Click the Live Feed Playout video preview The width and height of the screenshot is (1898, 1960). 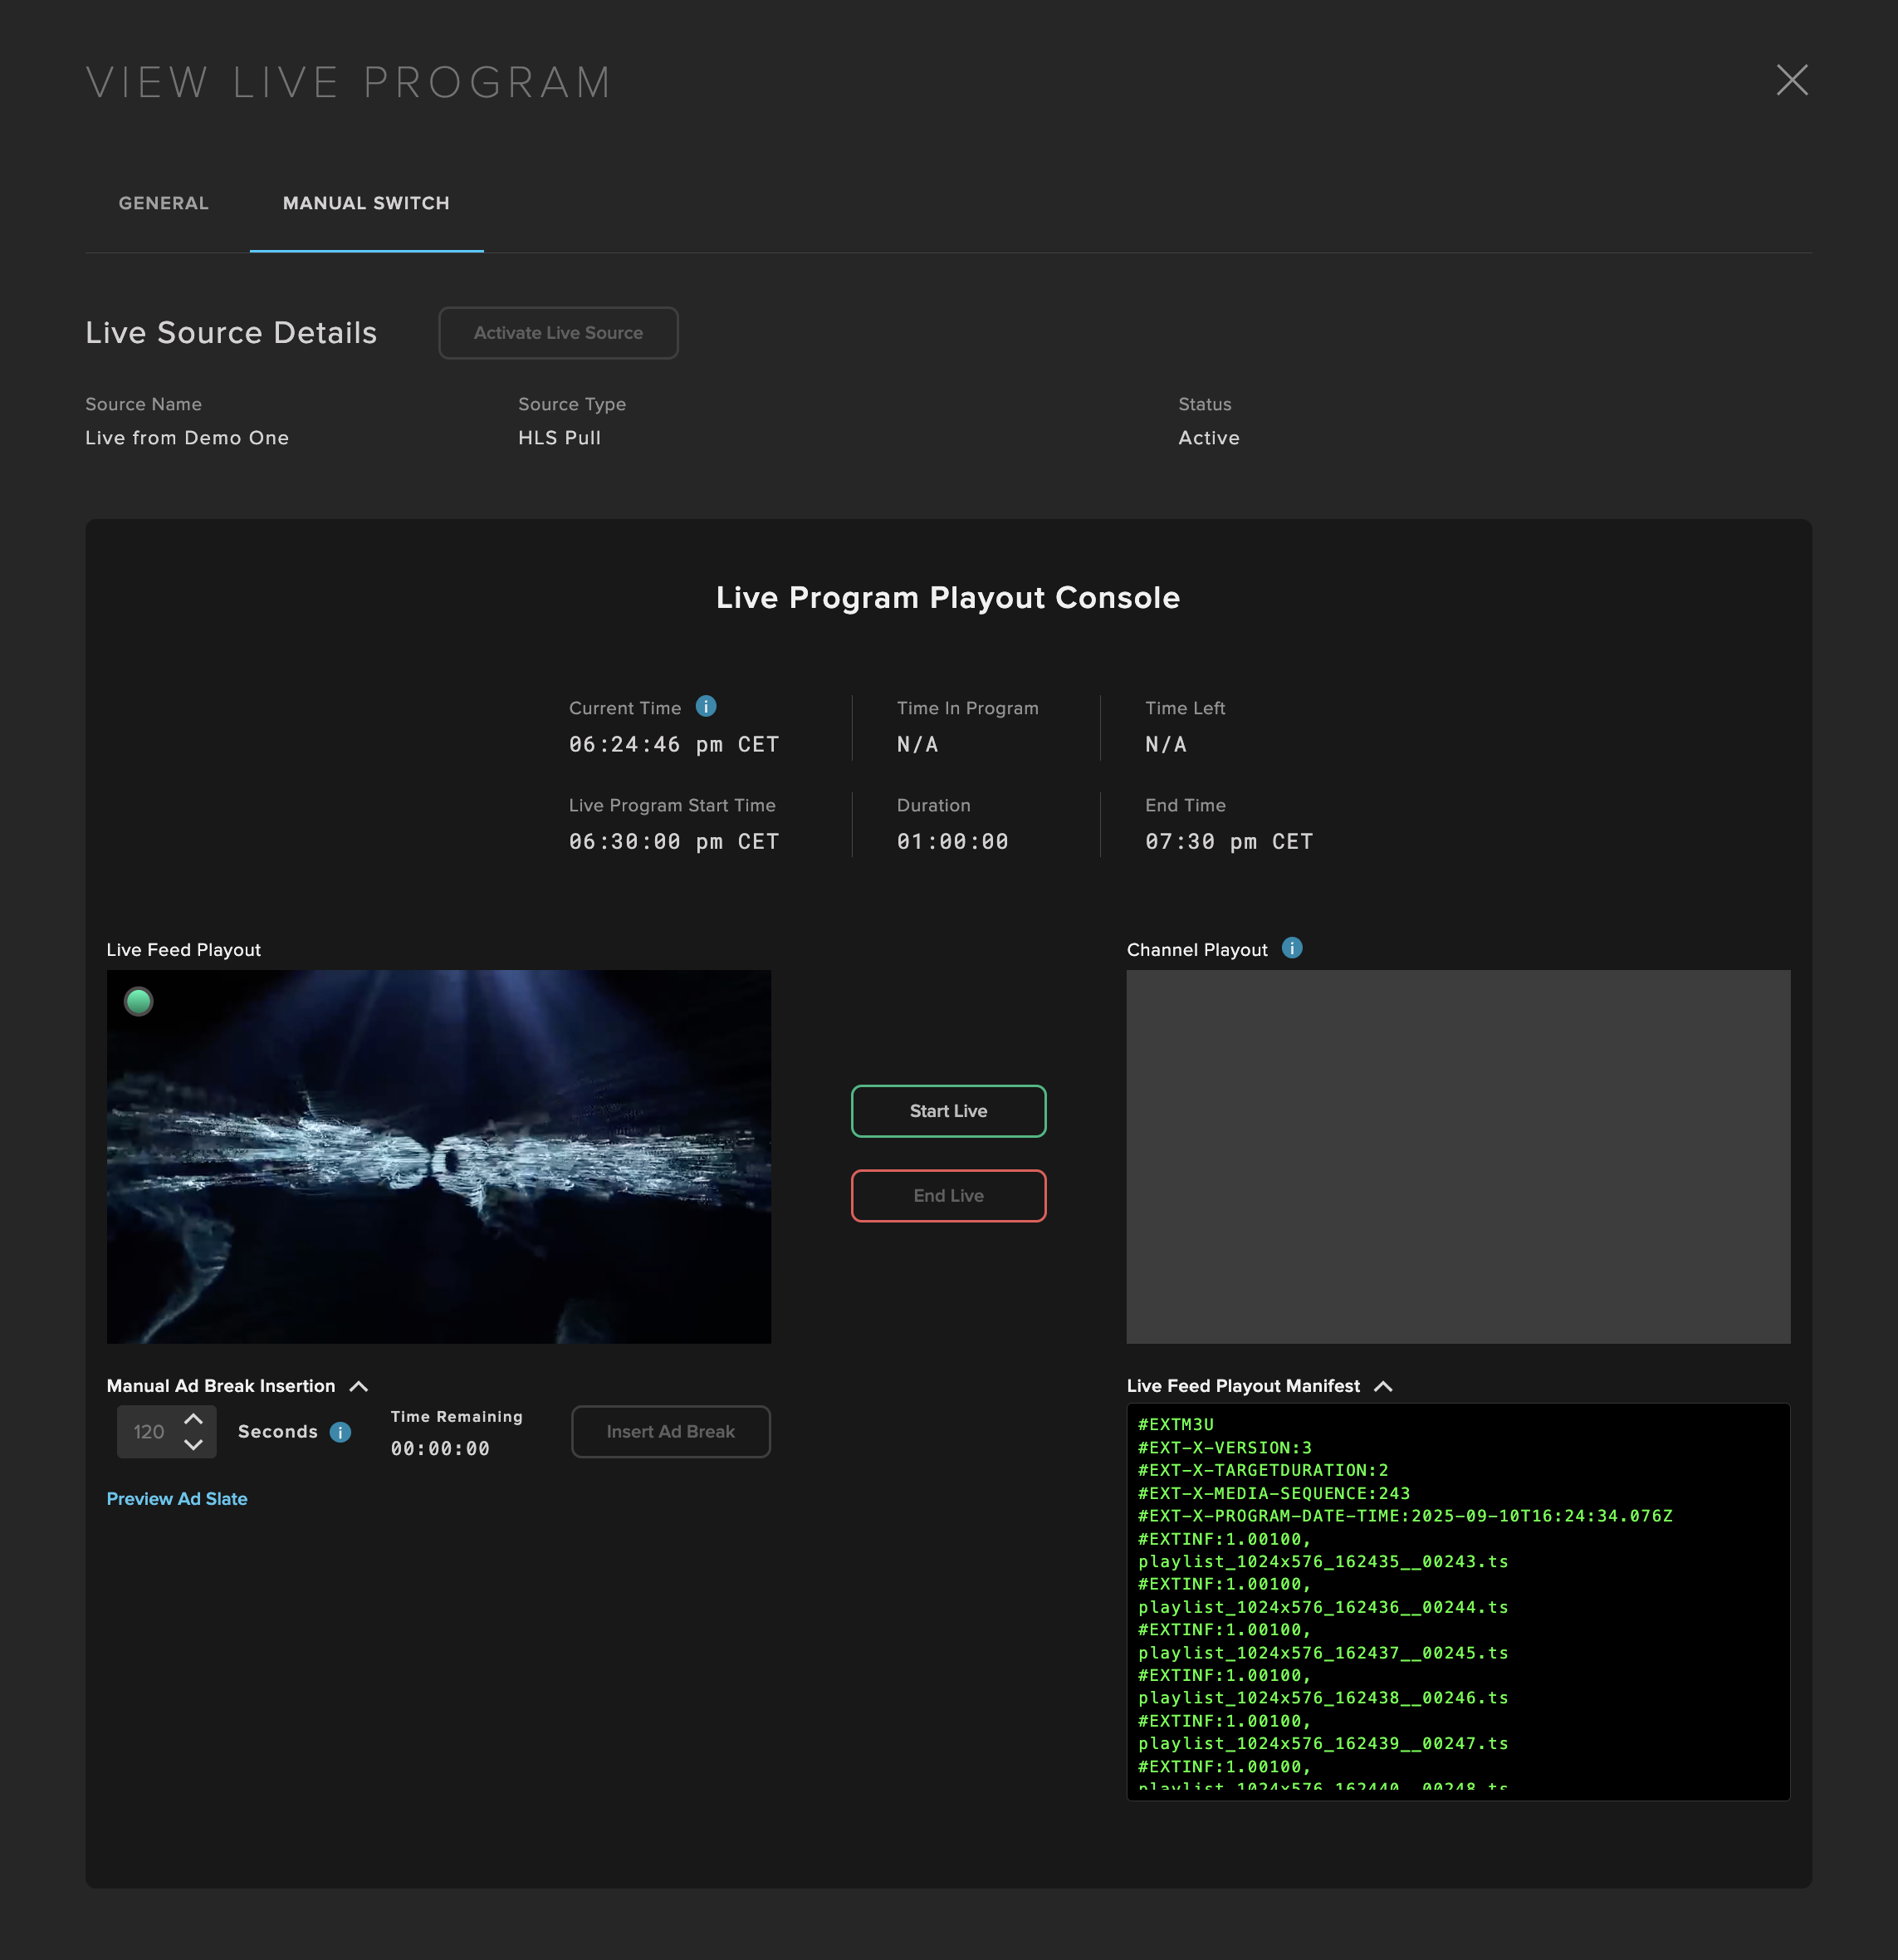click(438, 1156)
